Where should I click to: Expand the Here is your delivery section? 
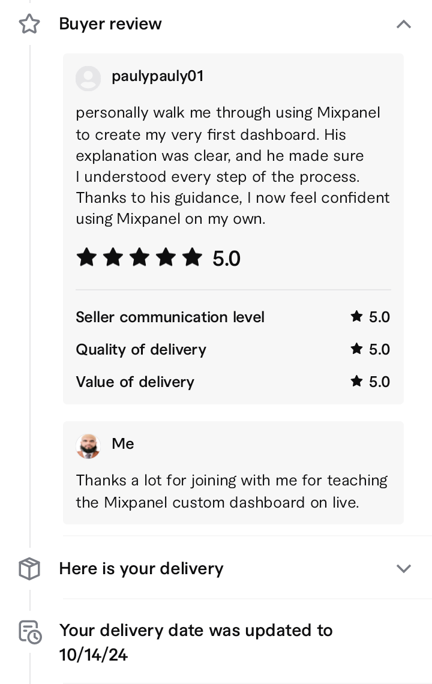(404, 568)
